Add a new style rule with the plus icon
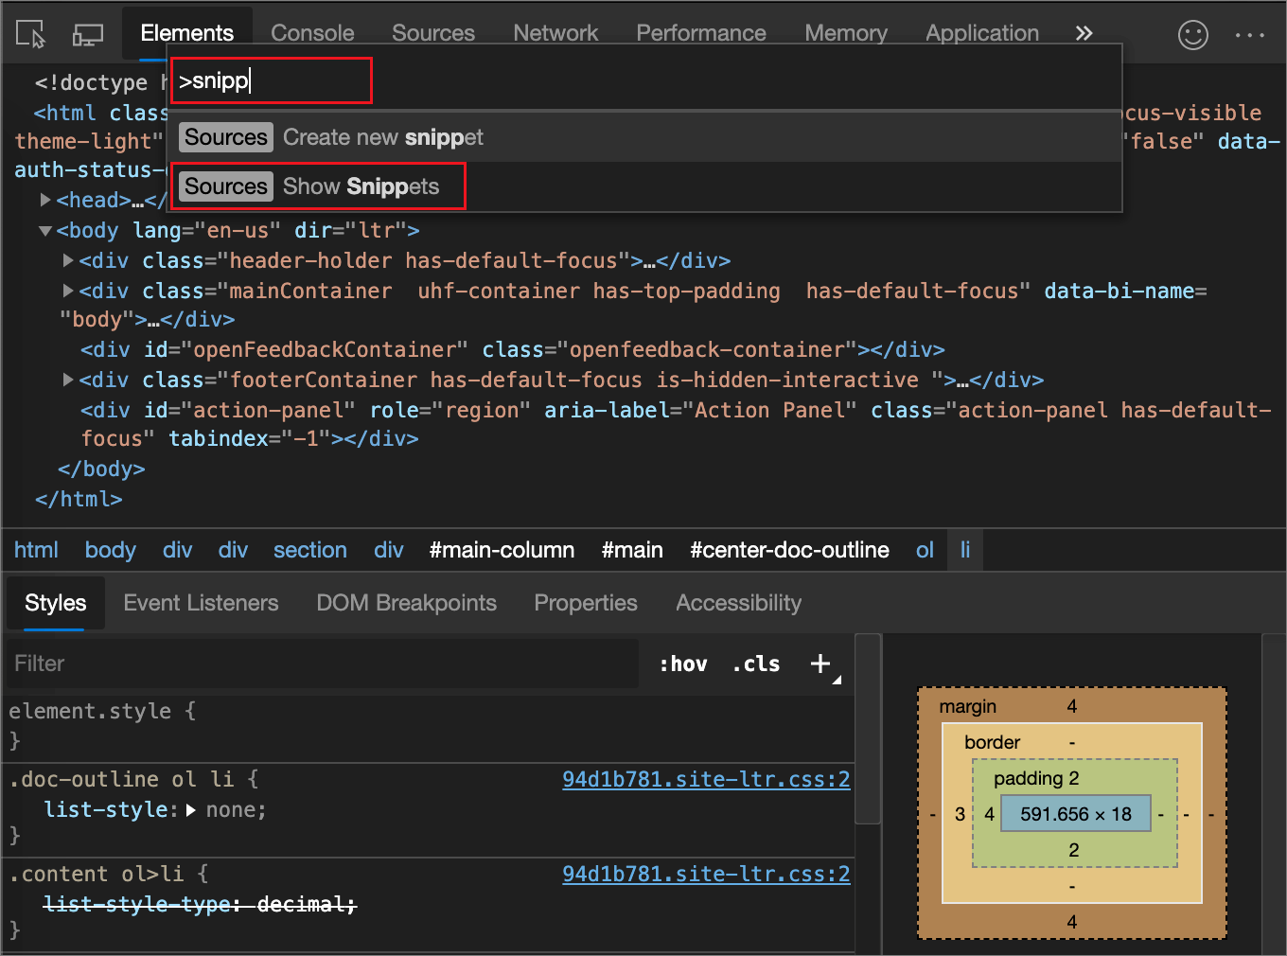The height and width of the screenshot is (956, 1287). point(820,664)
